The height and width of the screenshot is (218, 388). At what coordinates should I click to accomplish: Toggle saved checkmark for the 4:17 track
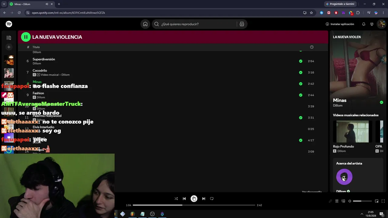[x=301, y=140]
